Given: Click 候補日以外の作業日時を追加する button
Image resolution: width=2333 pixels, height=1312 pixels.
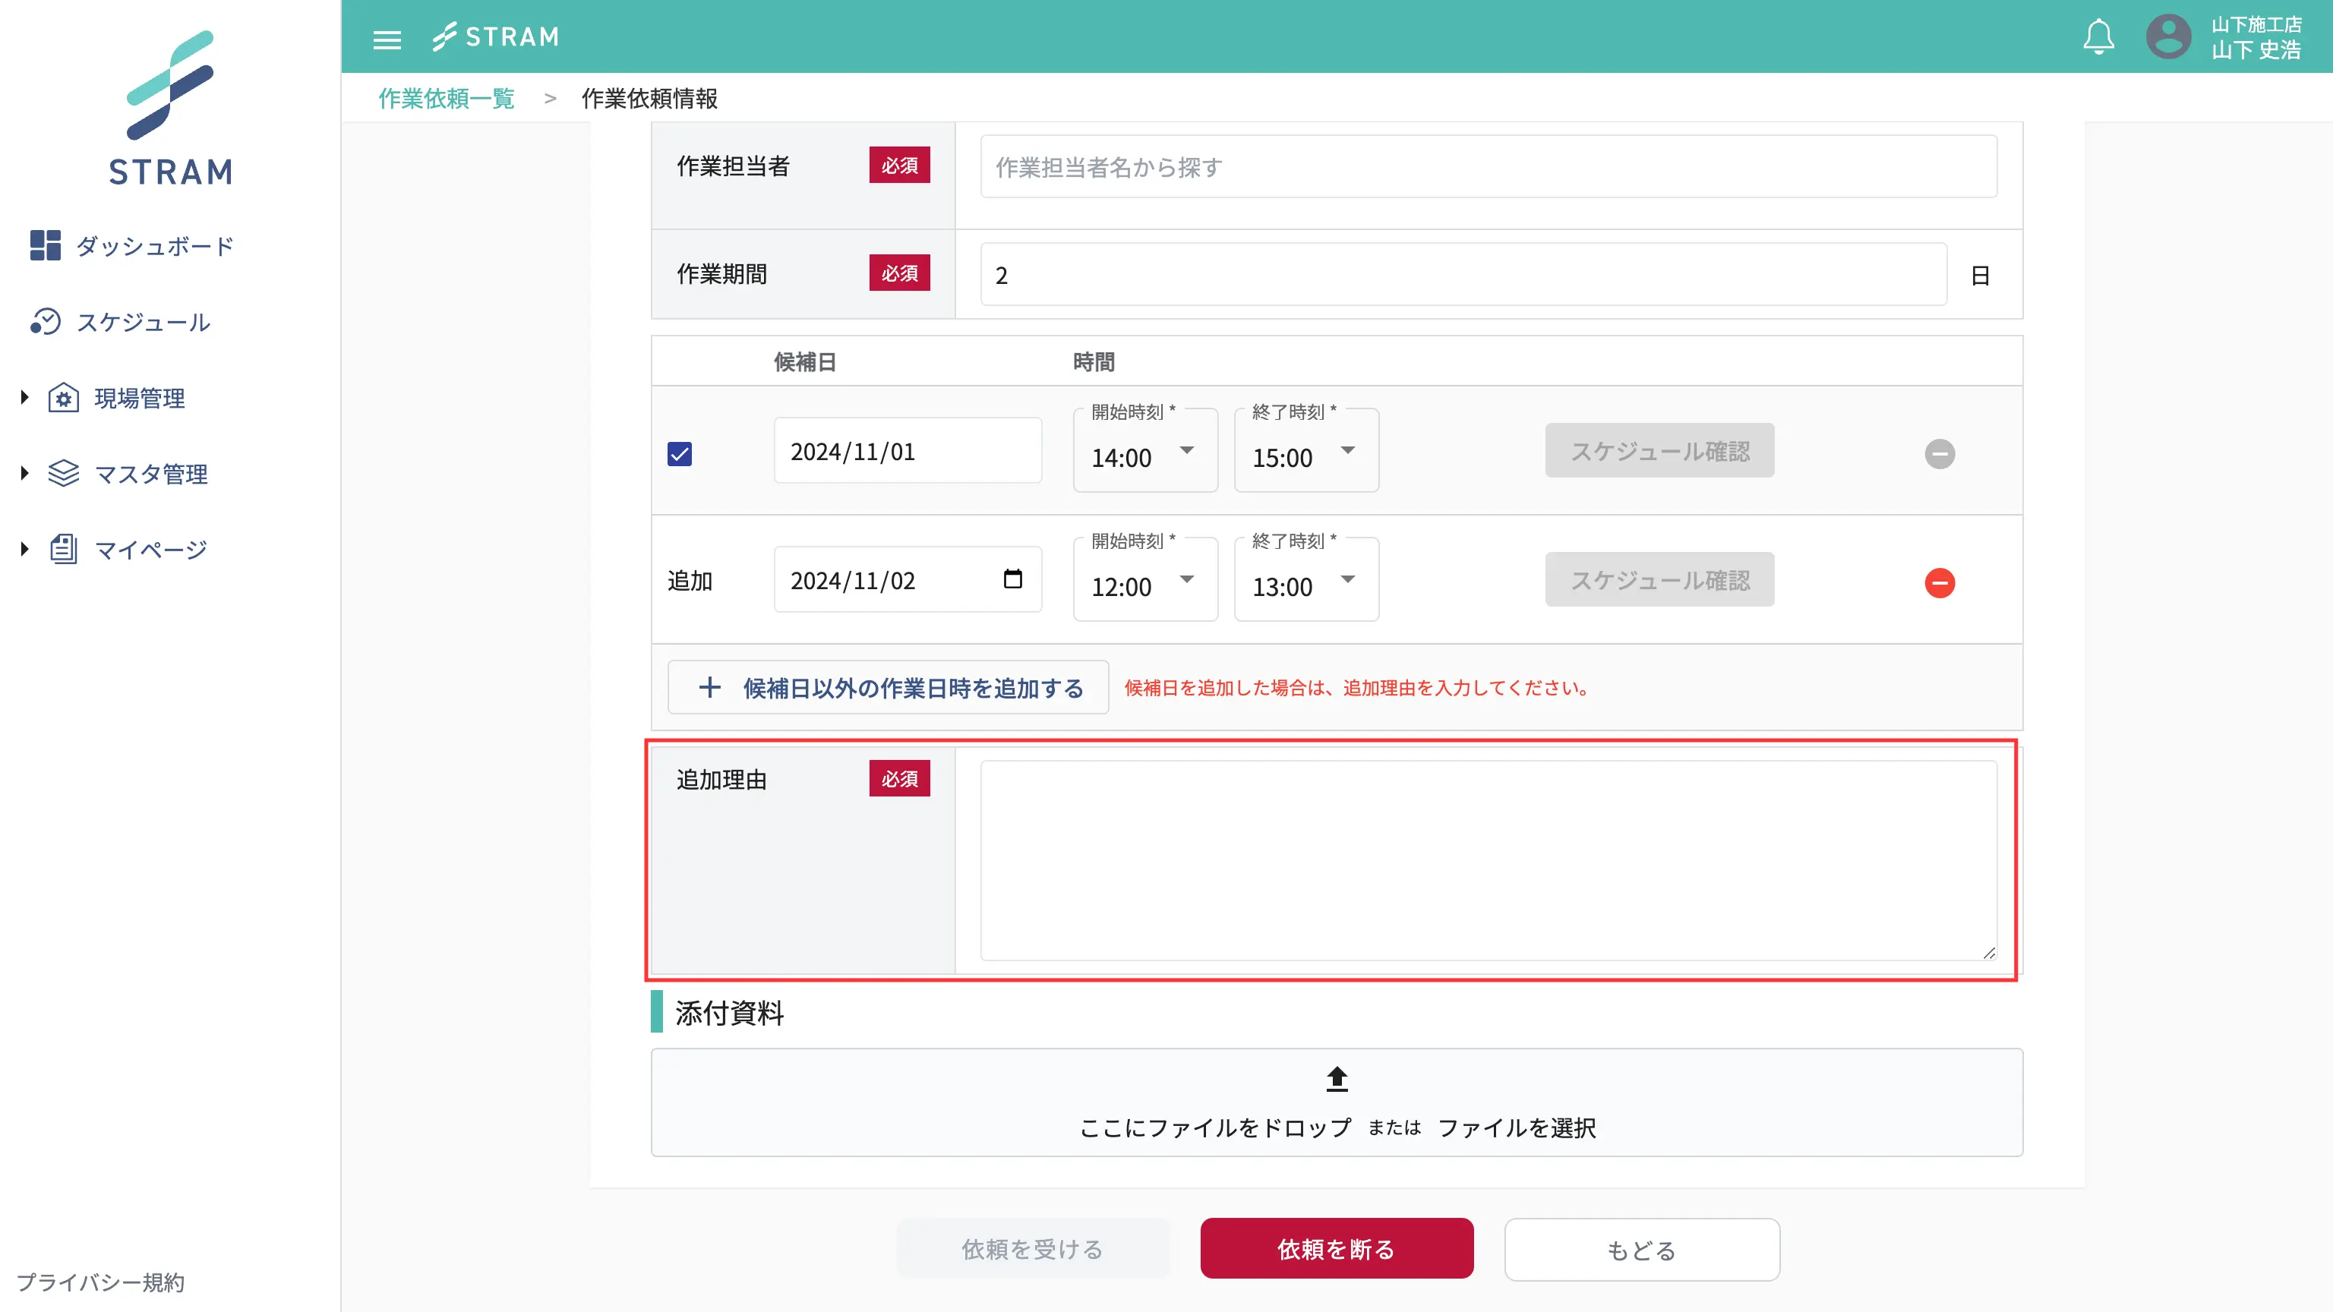Looking at the screenshot, I should pos(889,687).
